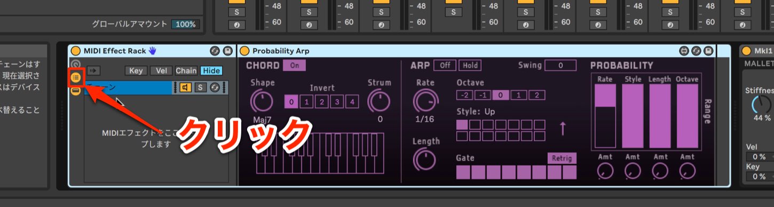This screenshot has height=207, width=774.
Task: Toggle the rack's macro controls view button
Action: [x=76, y=65]
